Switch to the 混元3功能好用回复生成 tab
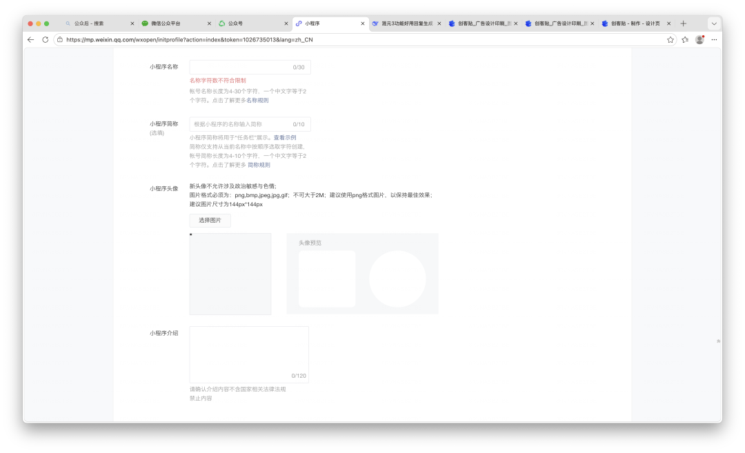 (x=407, y=23)
